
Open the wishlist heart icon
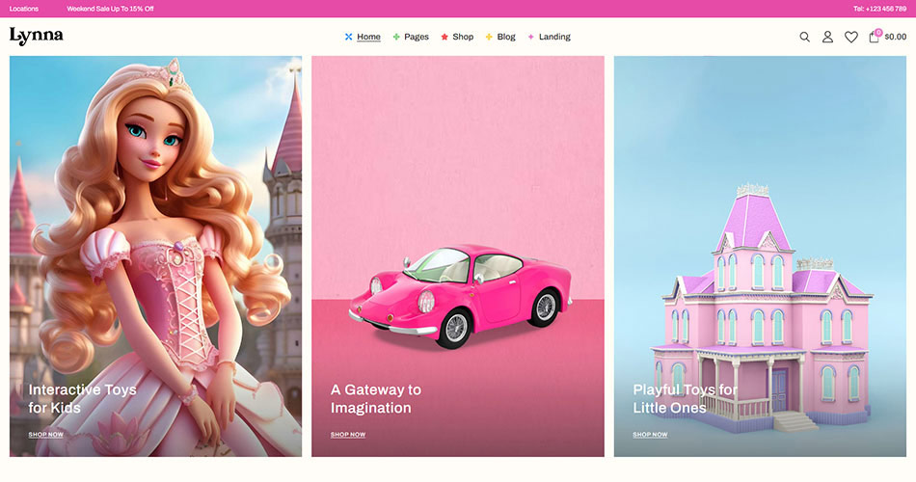click(x=851, y=37)
